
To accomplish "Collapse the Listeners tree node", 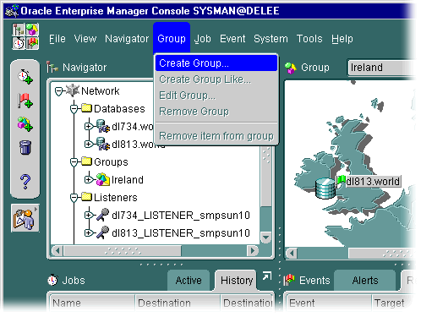I will (x=74, y=198).
